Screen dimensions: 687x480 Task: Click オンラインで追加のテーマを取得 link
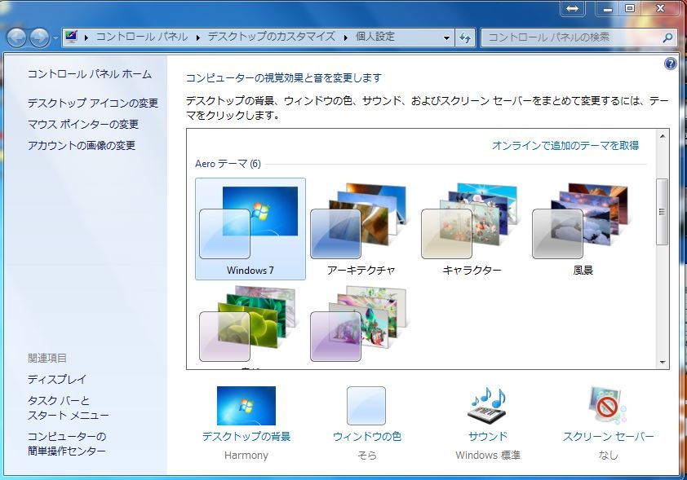coord(565,145)
